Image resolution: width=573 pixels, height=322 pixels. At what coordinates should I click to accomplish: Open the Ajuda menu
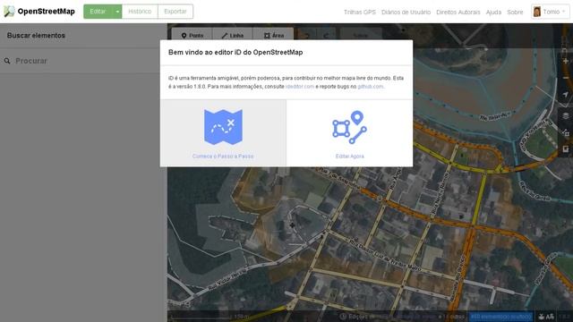pos(493,12)
